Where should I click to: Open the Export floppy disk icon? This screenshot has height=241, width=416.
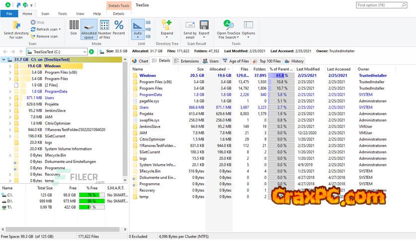[204, 25]
